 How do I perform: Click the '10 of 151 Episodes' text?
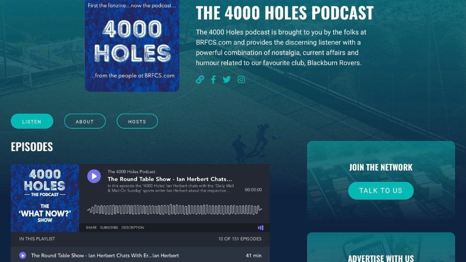240,239
